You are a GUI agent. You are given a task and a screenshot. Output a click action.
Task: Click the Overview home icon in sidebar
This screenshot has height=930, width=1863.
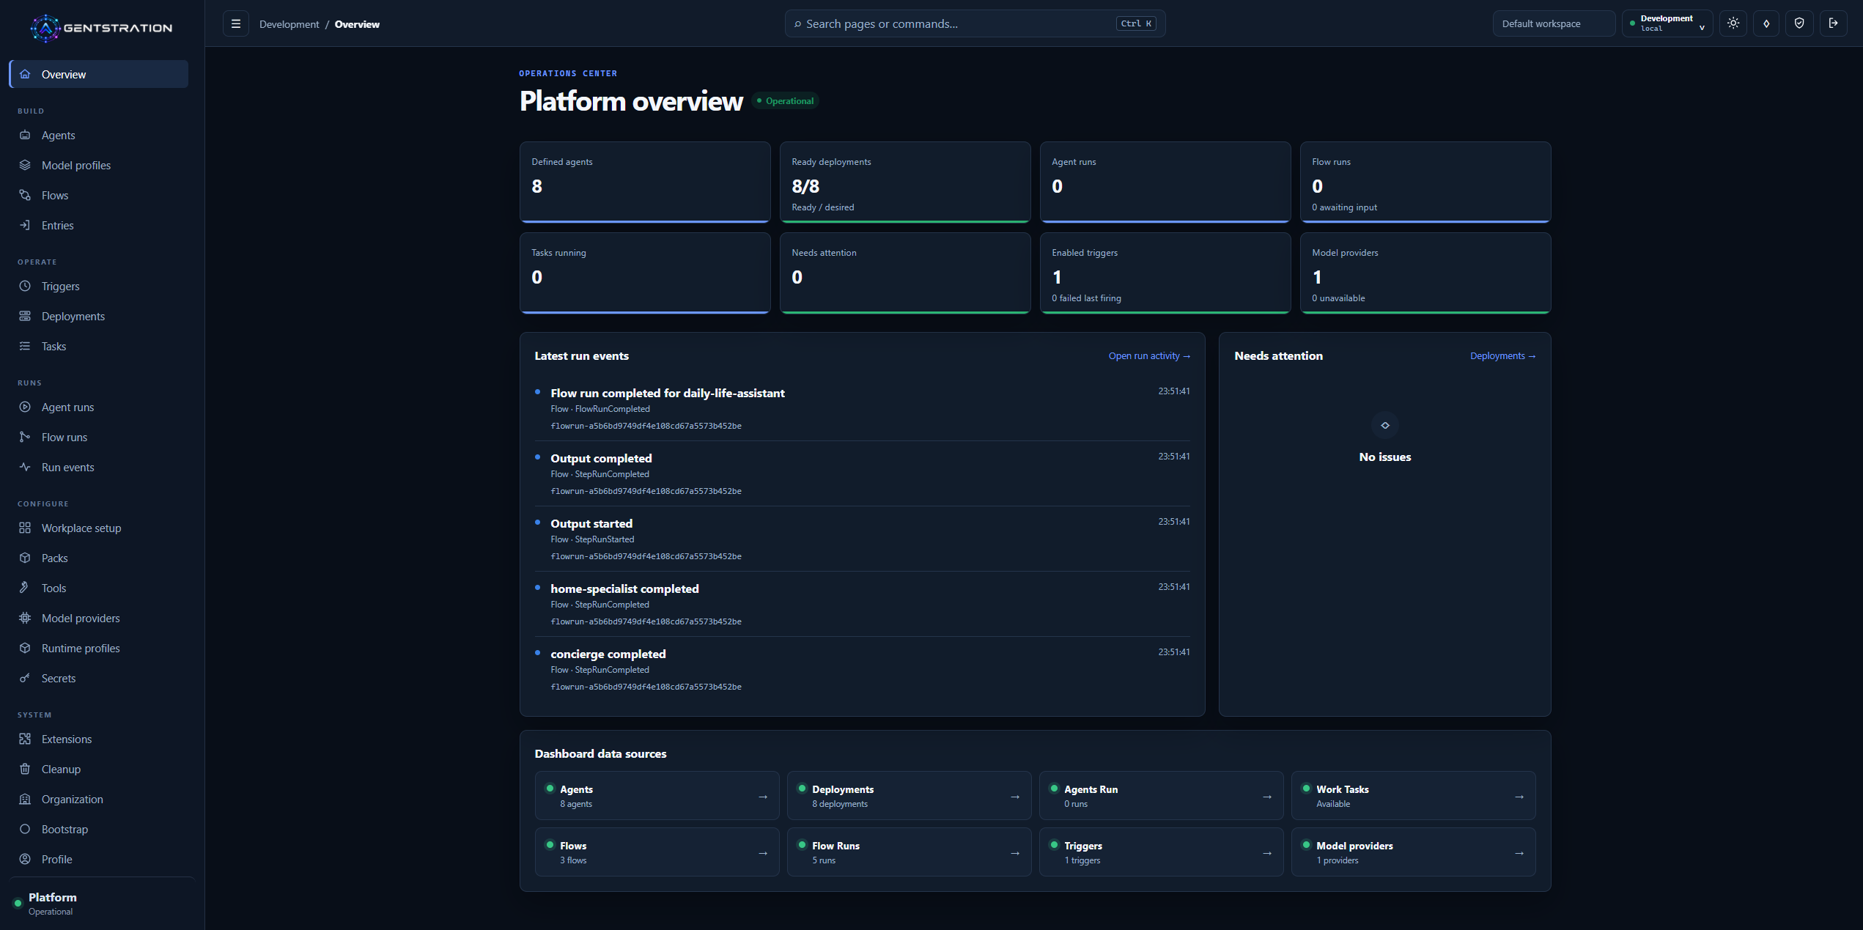click(x=25, y=74)
